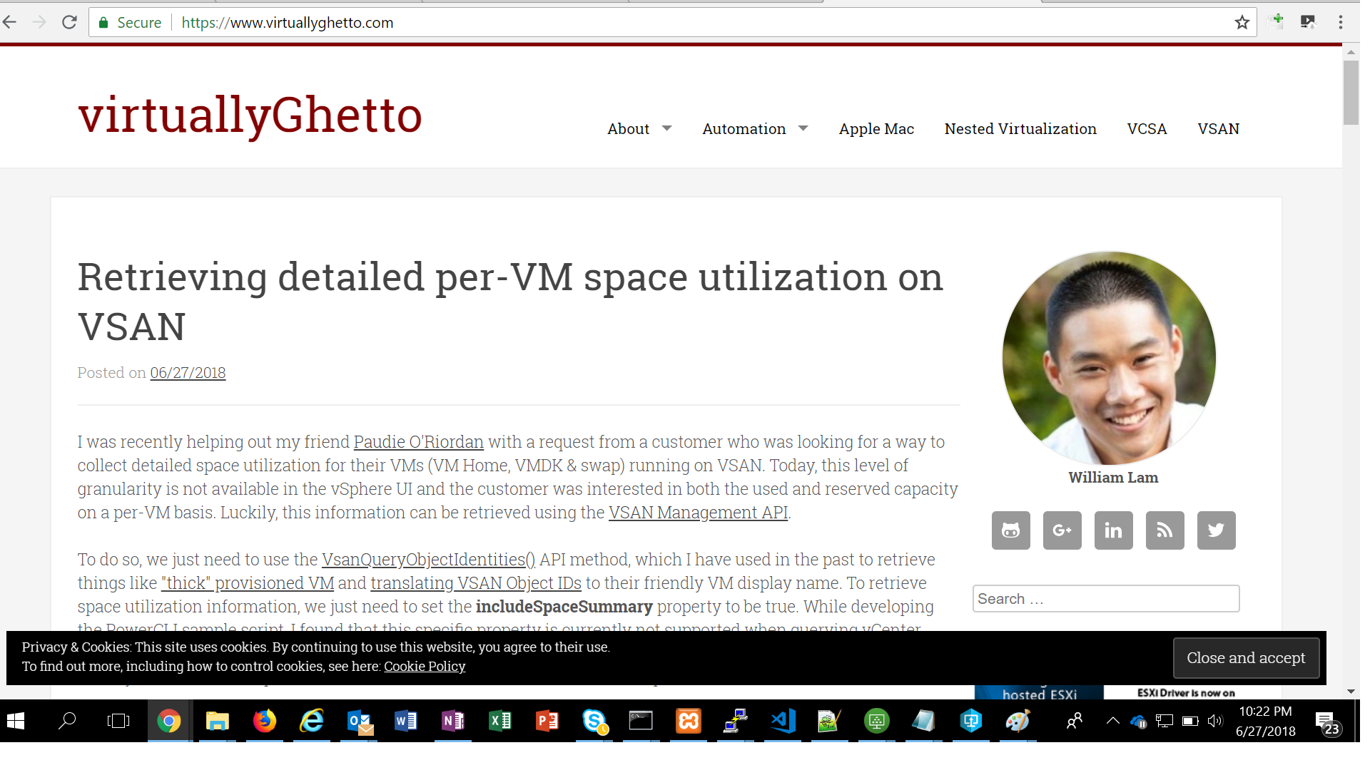
Task: Launch Firefox from the taskbar
Action: click(264, 722)
